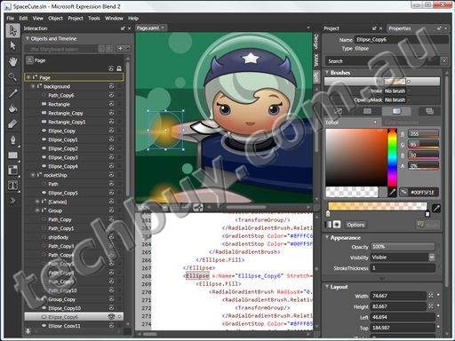The image size is (455, 341).
Task: Hide the rocketShip group
Action: pos(111,175)
